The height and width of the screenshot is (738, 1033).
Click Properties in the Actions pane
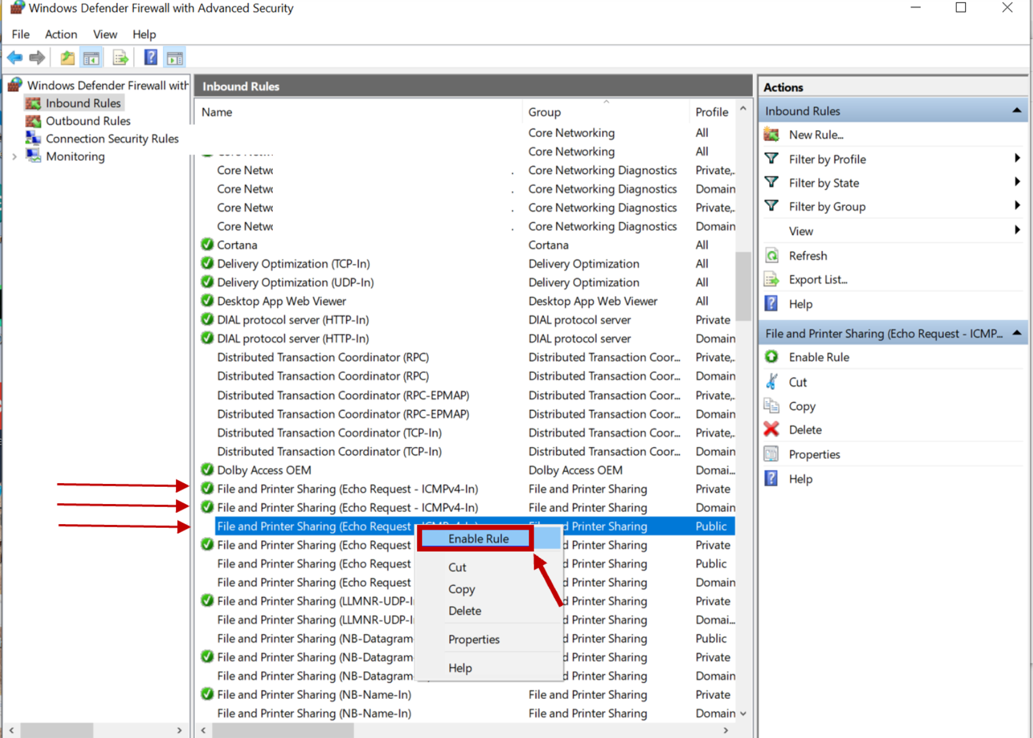tap(814, 454)
